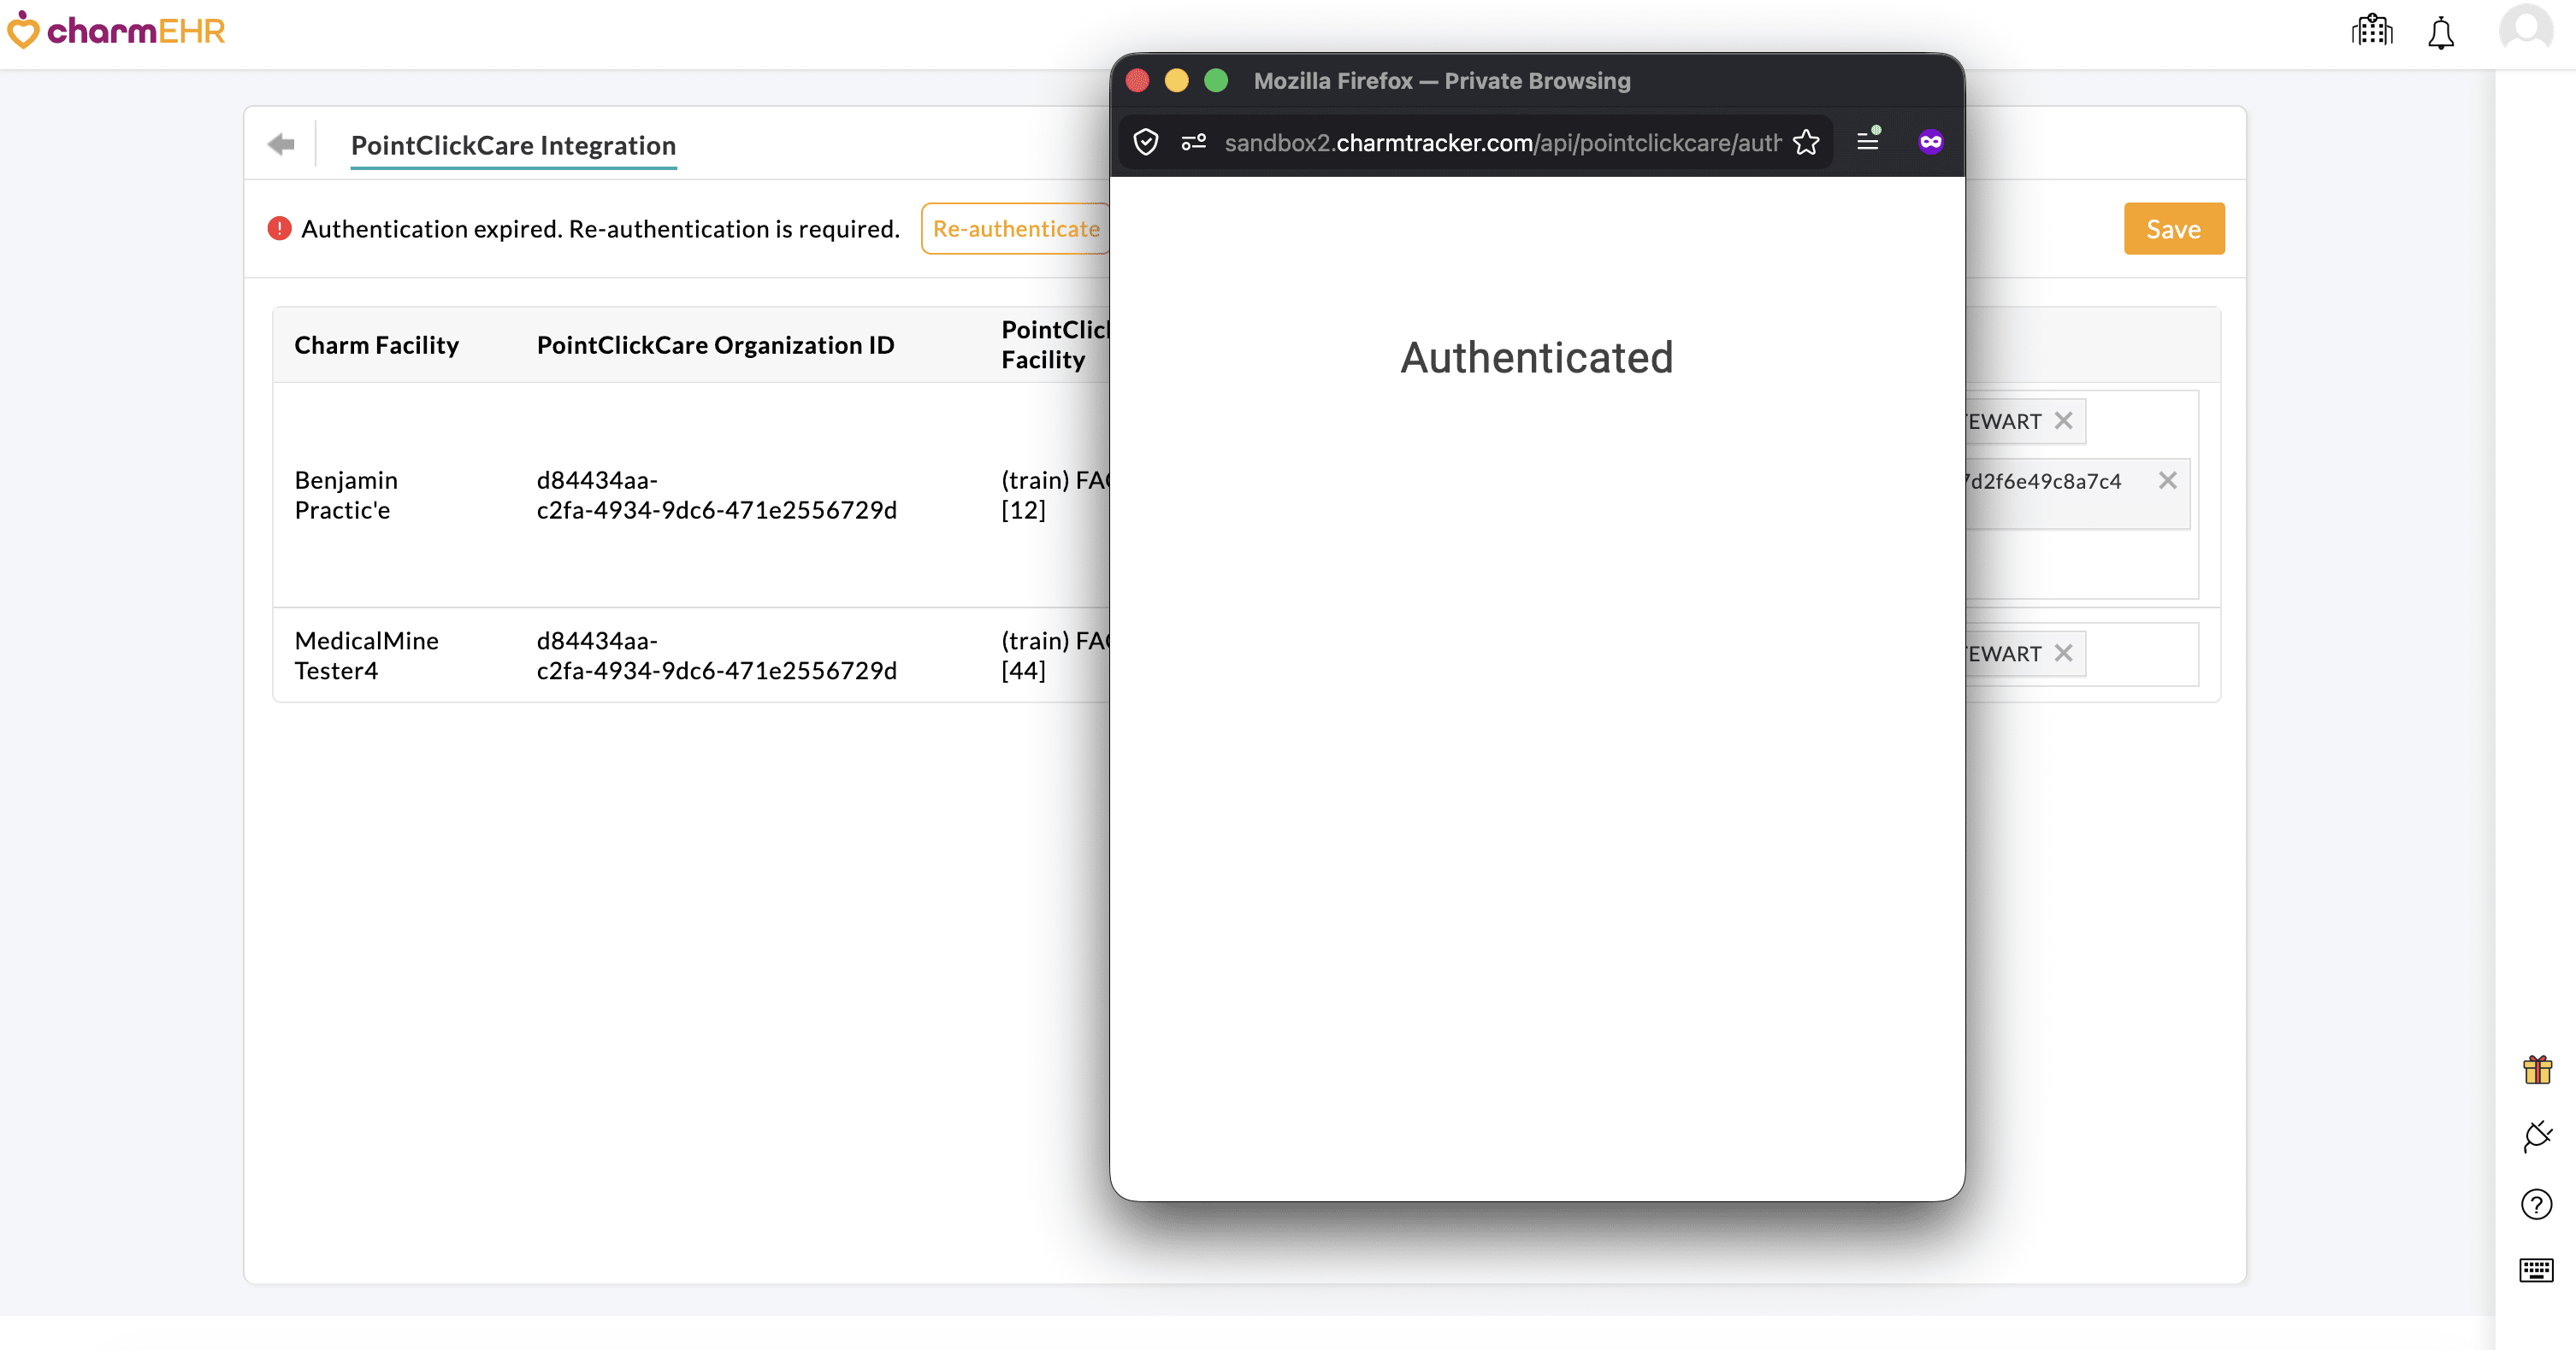
Task: Minimize the Firefox popup window
Action: pyautogui.click(x=1177, y=80)
